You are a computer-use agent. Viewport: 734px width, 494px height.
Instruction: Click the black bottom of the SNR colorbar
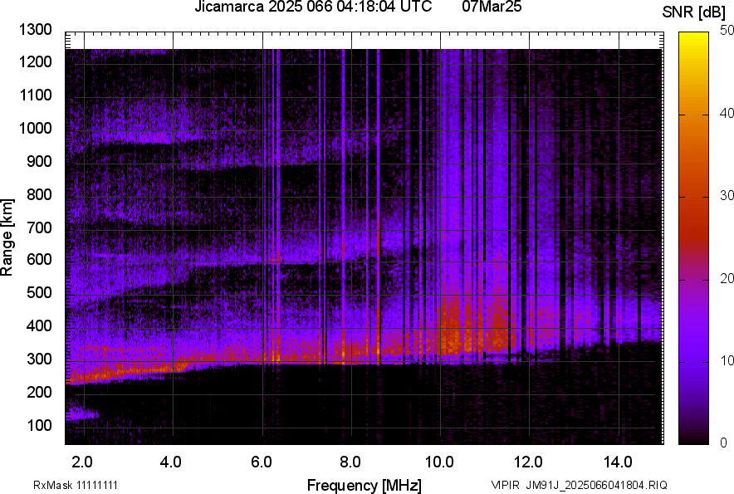694,439
